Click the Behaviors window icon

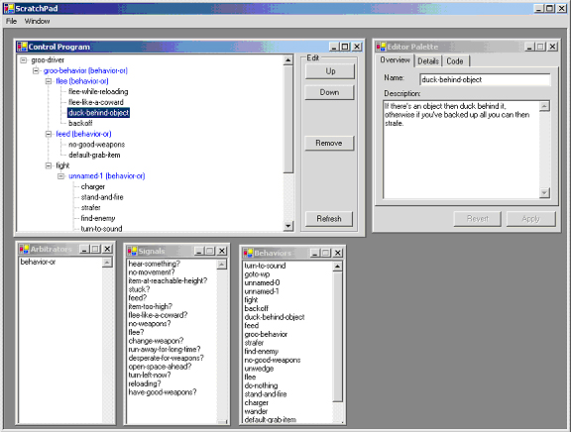(x=249, y=253)
